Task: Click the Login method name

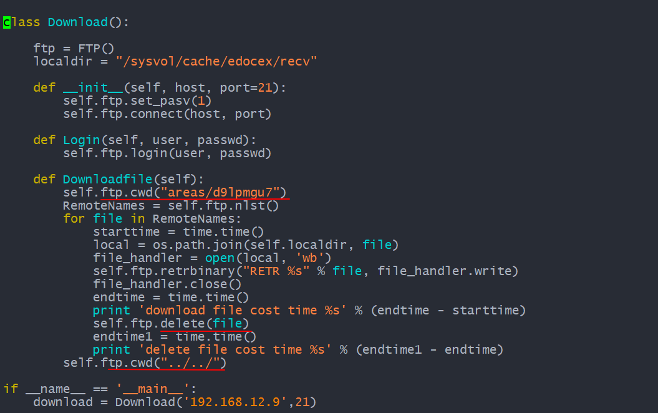Action: pos(82,140)
